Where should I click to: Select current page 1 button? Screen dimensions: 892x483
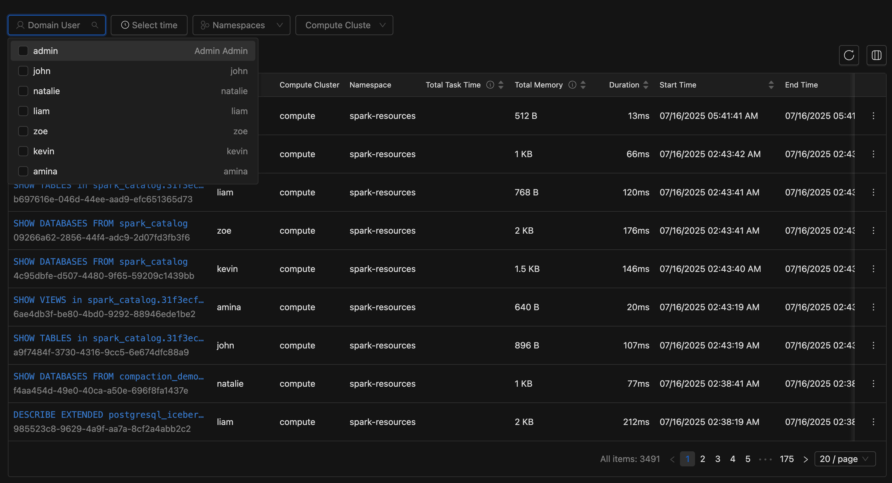pos(688,459)
